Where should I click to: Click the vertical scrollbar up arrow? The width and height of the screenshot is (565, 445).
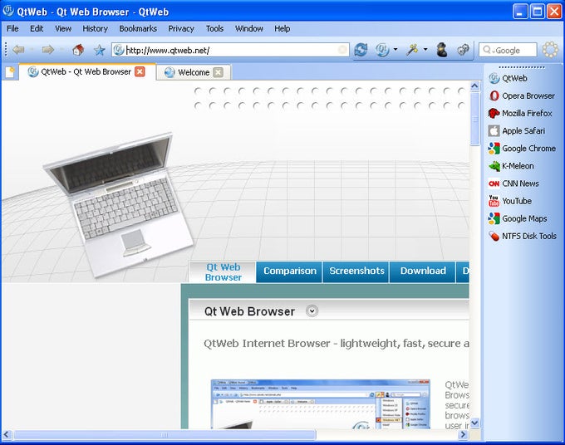tap(474, 86)
